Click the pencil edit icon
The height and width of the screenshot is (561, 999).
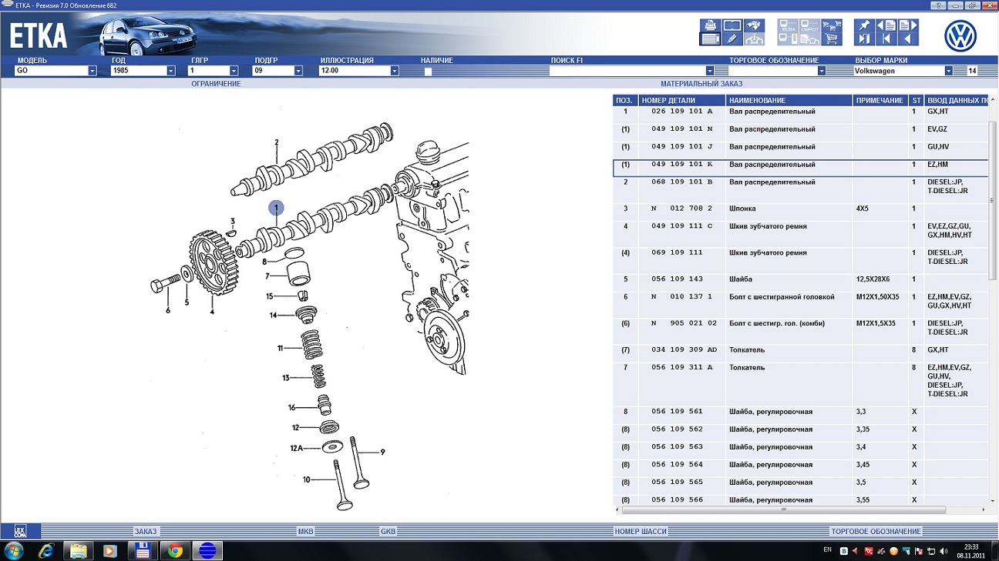pos(732,39)
